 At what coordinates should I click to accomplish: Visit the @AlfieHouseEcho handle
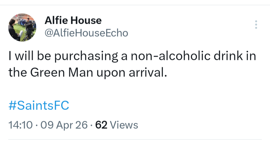(86, 33)
